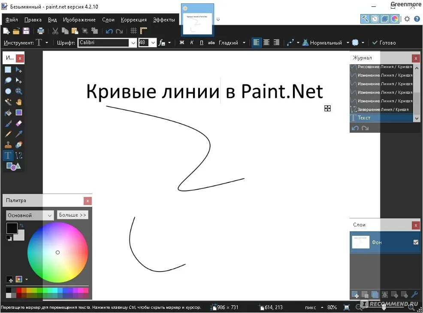This screenshot has width=423, height=313.
Task: Select the Text tool
Action: pos(8,155)
